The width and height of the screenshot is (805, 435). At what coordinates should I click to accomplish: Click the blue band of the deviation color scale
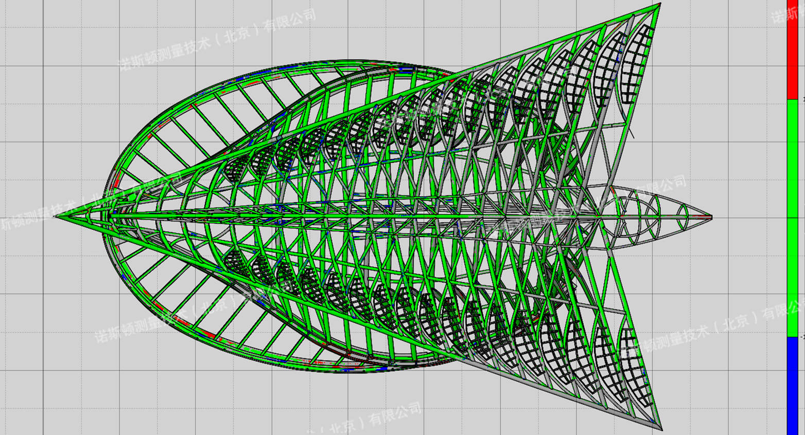793,386
